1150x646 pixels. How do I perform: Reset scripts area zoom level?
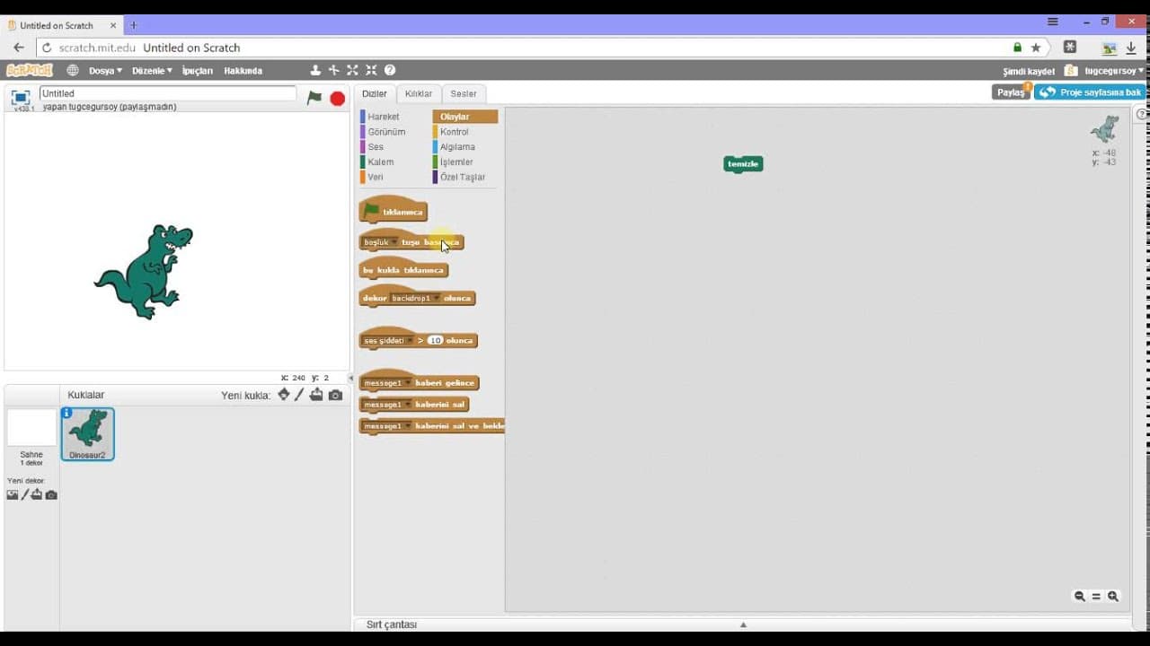point(1096,597)
